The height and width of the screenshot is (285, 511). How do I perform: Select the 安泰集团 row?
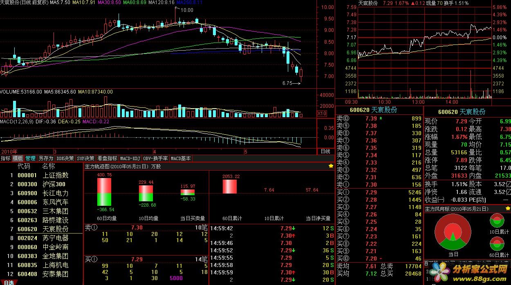point(41,274)
